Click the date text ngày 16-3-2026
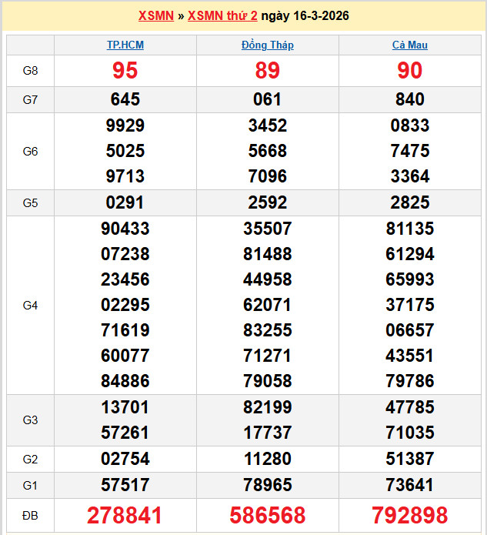The width and height of the screenshot is (487, 535). (305, 16)
